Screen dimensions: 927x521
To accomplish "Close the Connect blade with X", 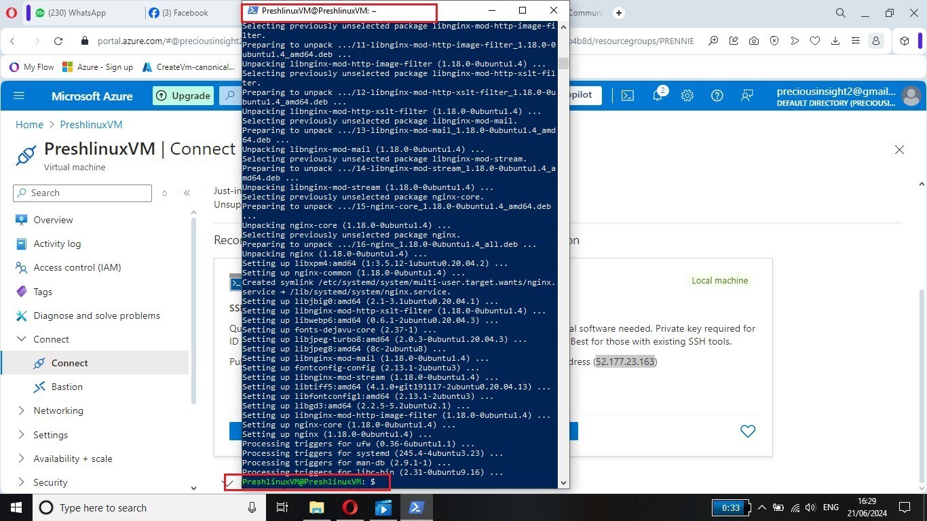I will pyautogui.click(x=899, y=149).
